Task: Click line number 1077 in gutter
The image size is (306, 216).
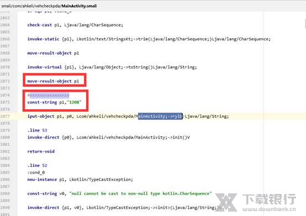Action: point(5,117)
